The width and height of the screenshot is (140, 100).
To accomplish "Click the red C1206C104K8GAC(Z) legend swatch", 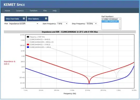I will 28,44.
